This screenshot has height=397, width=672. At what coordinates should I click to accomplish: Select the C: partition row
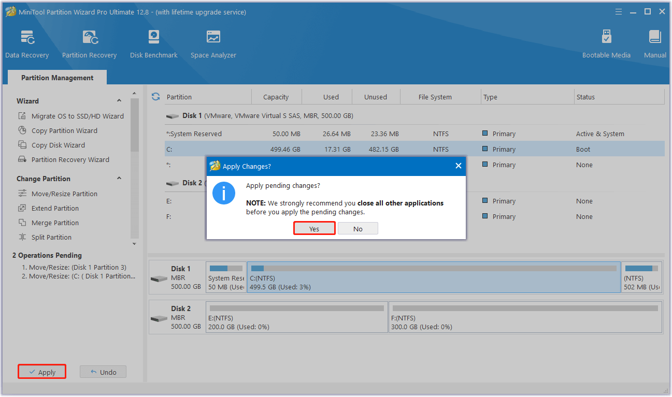tap(414, 149)
